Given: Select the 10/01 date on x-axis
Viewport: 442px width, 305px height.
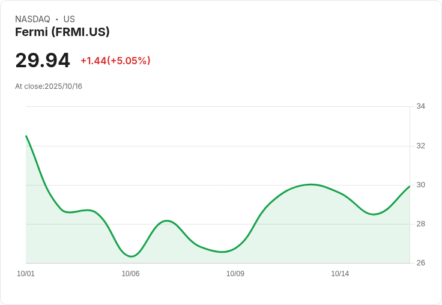Looking at the screenshot, I should (x=26, y=274).
